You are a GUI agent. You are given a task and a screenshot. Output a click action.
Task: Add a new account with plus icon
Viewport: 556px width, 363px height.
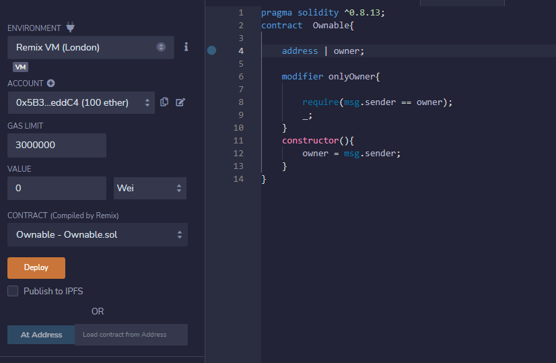click(x=51, y=84)
